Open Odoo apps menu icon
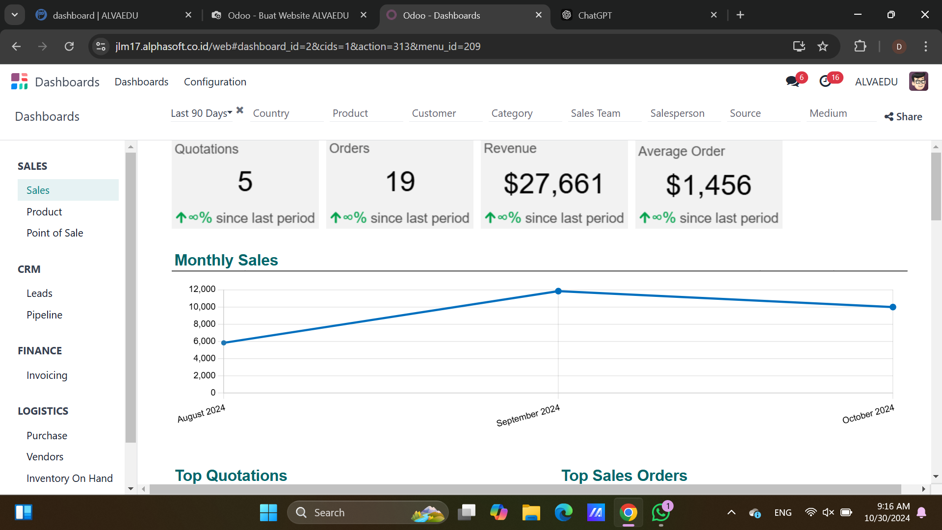This screenshot has width=942, height=530. tap(19, 81)
